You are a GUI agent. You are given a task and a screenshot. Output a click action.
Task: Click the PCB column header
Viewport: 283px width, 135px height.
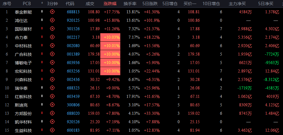27,4
